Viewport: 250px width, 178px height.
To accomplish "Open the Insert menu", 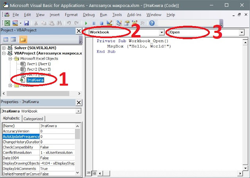I will click(55, 15).
